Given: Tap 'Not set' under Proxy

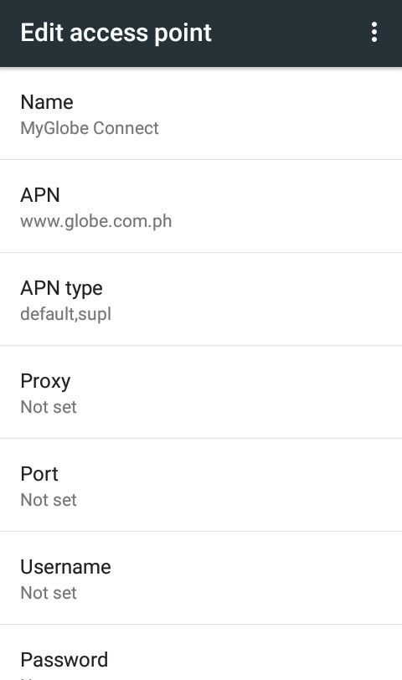Looking at the screenshot, I should click(49, 407).
